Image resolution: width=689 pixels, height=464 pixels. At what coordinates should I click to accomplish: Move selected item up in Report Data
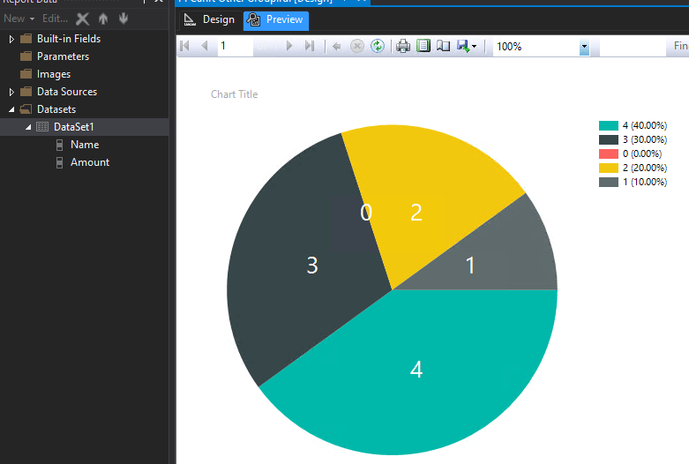(103, 19)
